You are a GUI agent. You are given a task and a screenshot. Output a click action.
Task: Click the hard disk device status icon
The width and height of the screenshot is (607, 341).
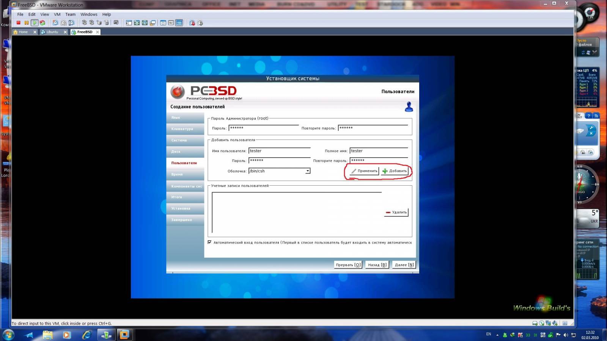point(535,323)
